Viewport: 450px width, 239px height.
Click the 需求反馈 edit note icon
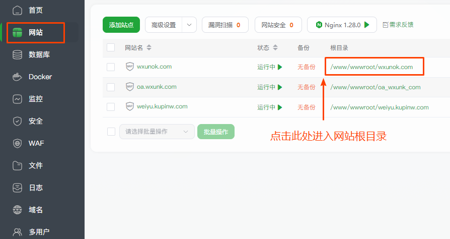pyautogui.click(x=386, y=25)
